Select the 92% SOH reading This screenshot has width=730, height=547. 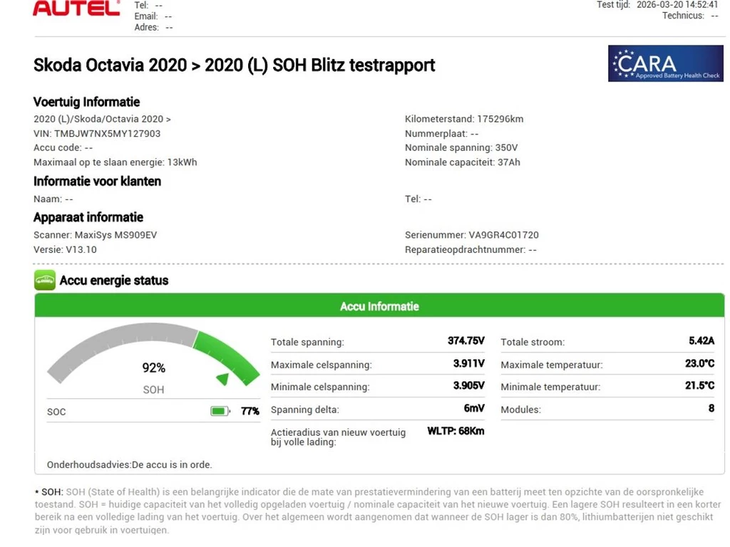153,368
